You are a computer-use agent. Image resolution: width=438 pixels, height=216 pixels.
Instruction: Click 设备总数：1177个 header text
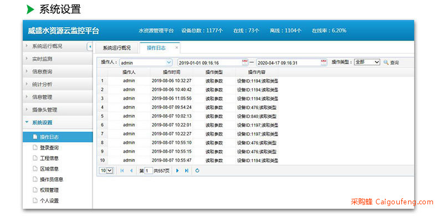pos(202,30)
